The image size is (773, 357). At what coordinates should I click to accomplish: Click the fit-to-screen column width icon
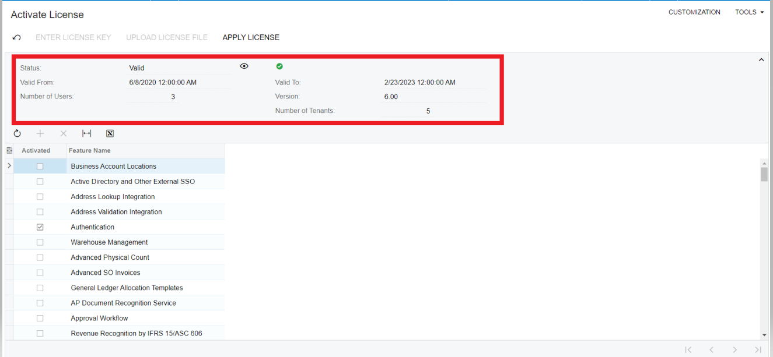[x=86, y=133]
